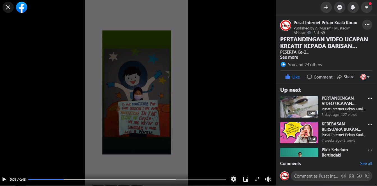Viewport: 377px width, 186px height.
Task: Play the paused video
Action: pyautogui.click(x=4, y=179)
